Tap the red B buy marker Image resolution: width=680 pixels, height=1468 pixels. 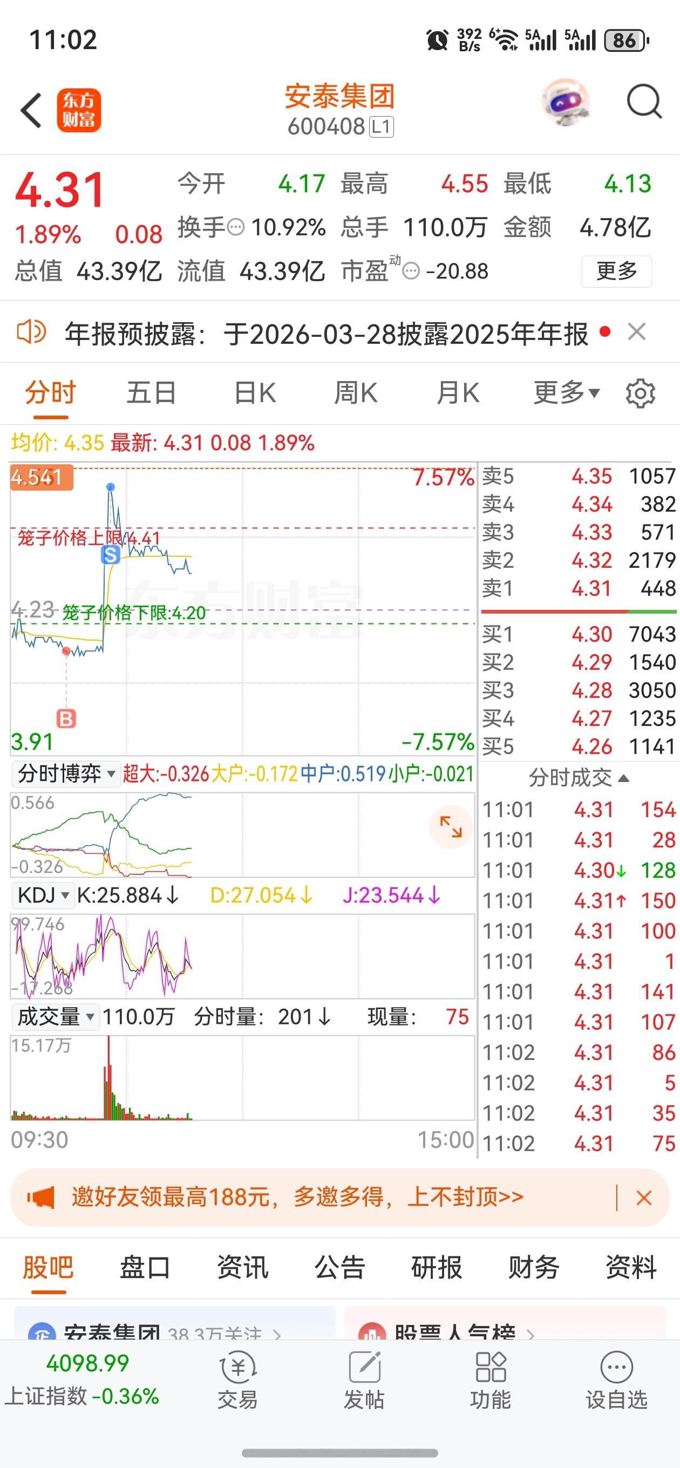coord(66,719)
